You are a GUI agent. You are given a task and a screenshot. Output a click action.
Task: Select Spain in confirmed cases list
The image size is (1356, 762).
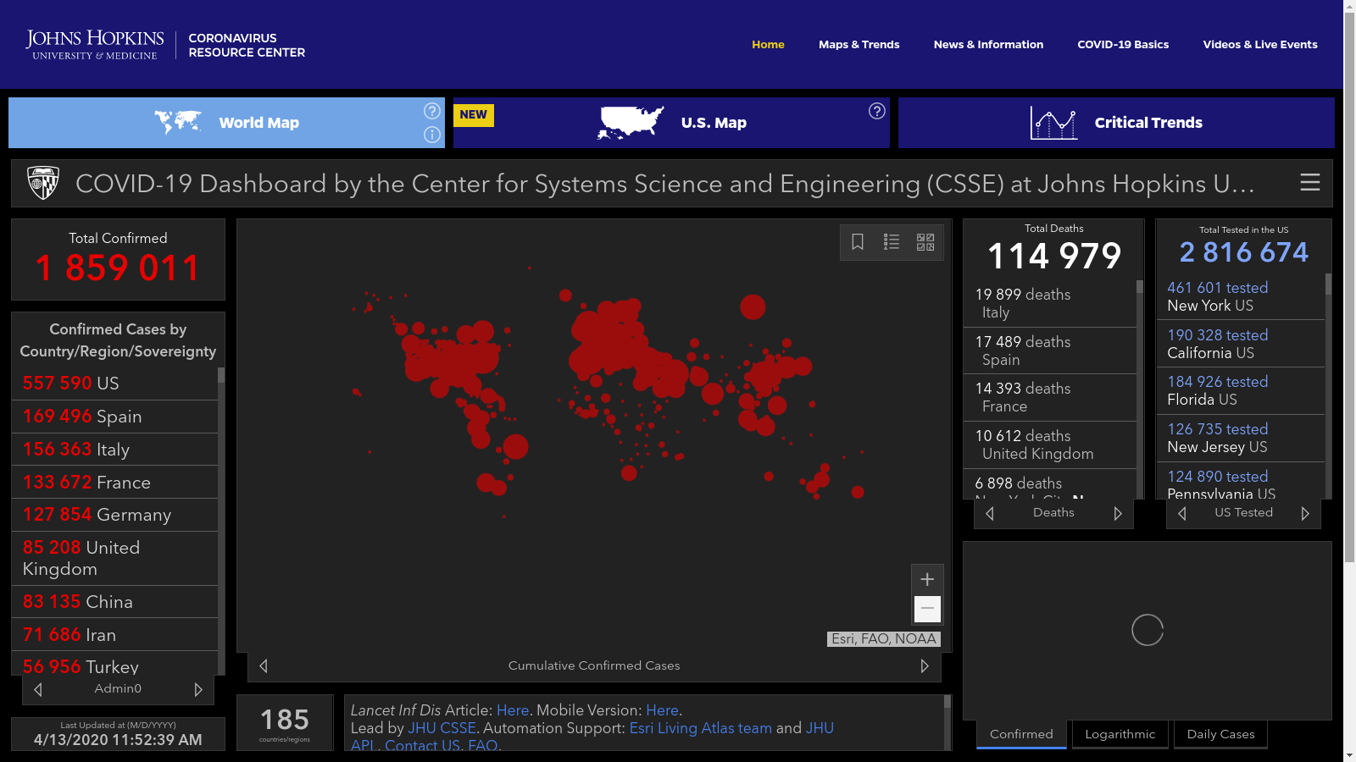pyautogui.click(x=114, y=417)
